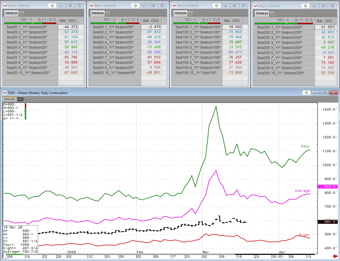Add a tab in the Season20 IMon window
Image resolution: width=340 pixels, height=261 pixels.
pyautogui.click(x=22, y=13)
